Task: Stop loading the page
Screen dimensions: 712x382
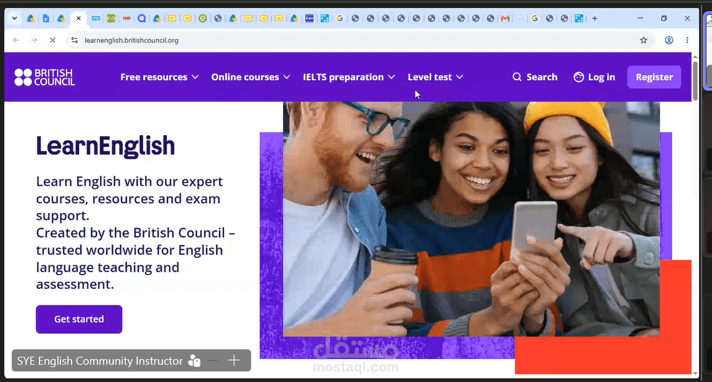Action: 52,40
